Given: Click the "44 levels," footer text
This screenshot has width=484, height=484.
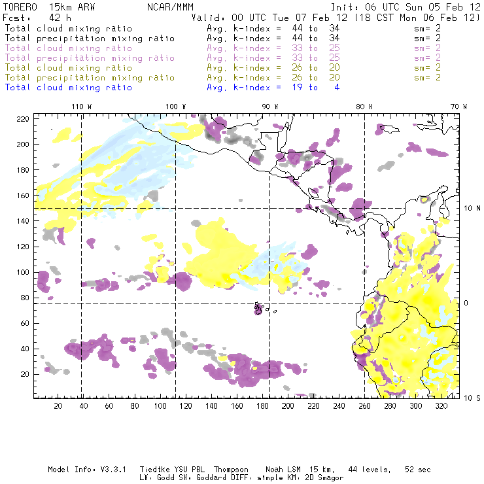Looking at the screenshot, I should coord(369,470).
